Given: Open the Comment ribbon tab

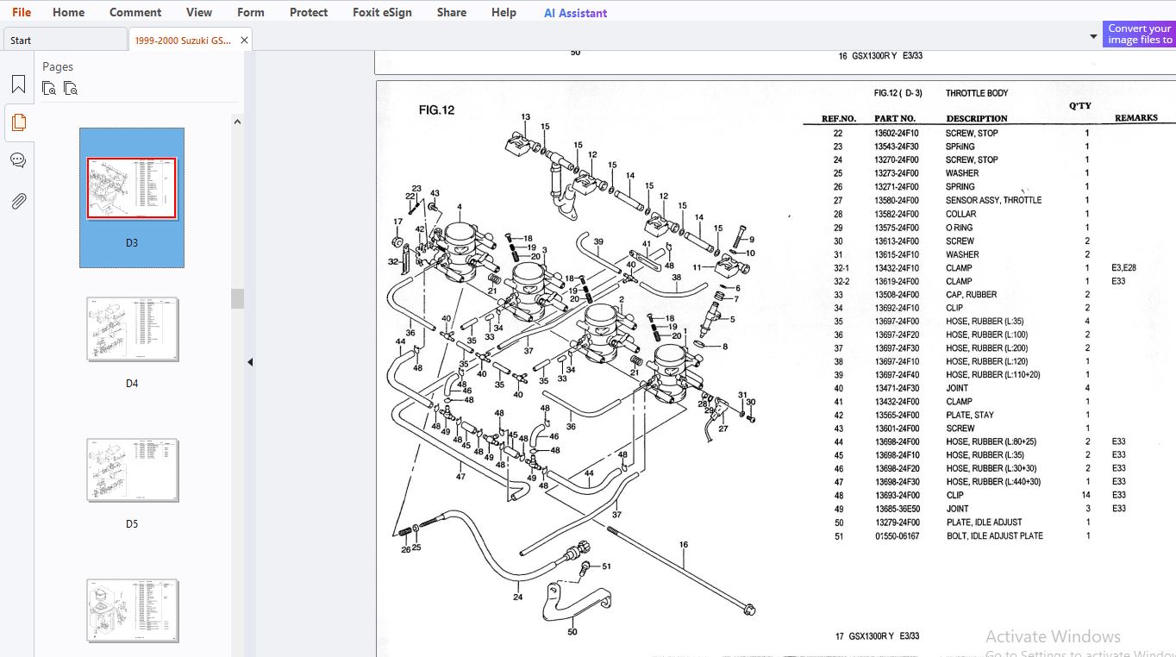Looking at the screenshot, I should (135, 12).
